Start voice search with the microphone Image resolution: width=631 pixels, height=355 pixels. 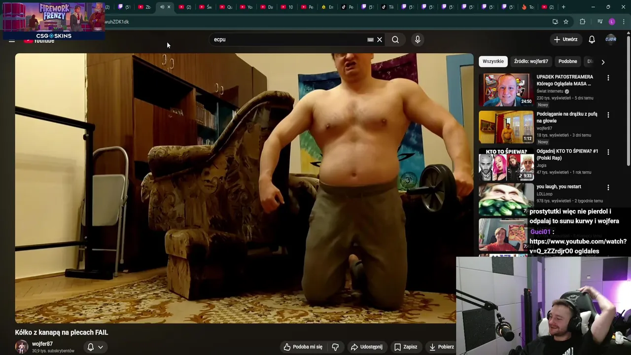pos(418,39)
